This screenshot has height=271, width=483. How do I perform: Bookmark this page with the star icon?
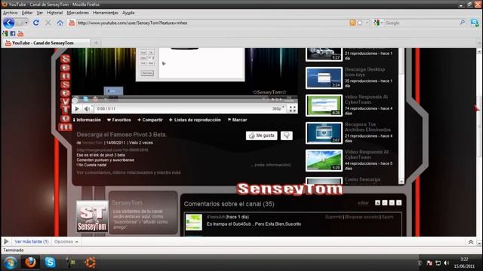point(360,23)
